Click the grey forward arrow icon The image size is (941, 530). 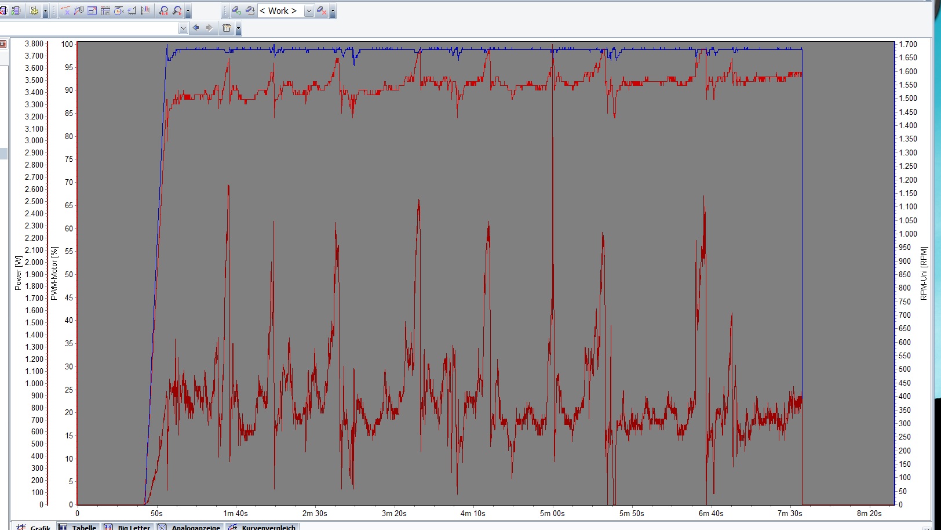pos(209,28)
